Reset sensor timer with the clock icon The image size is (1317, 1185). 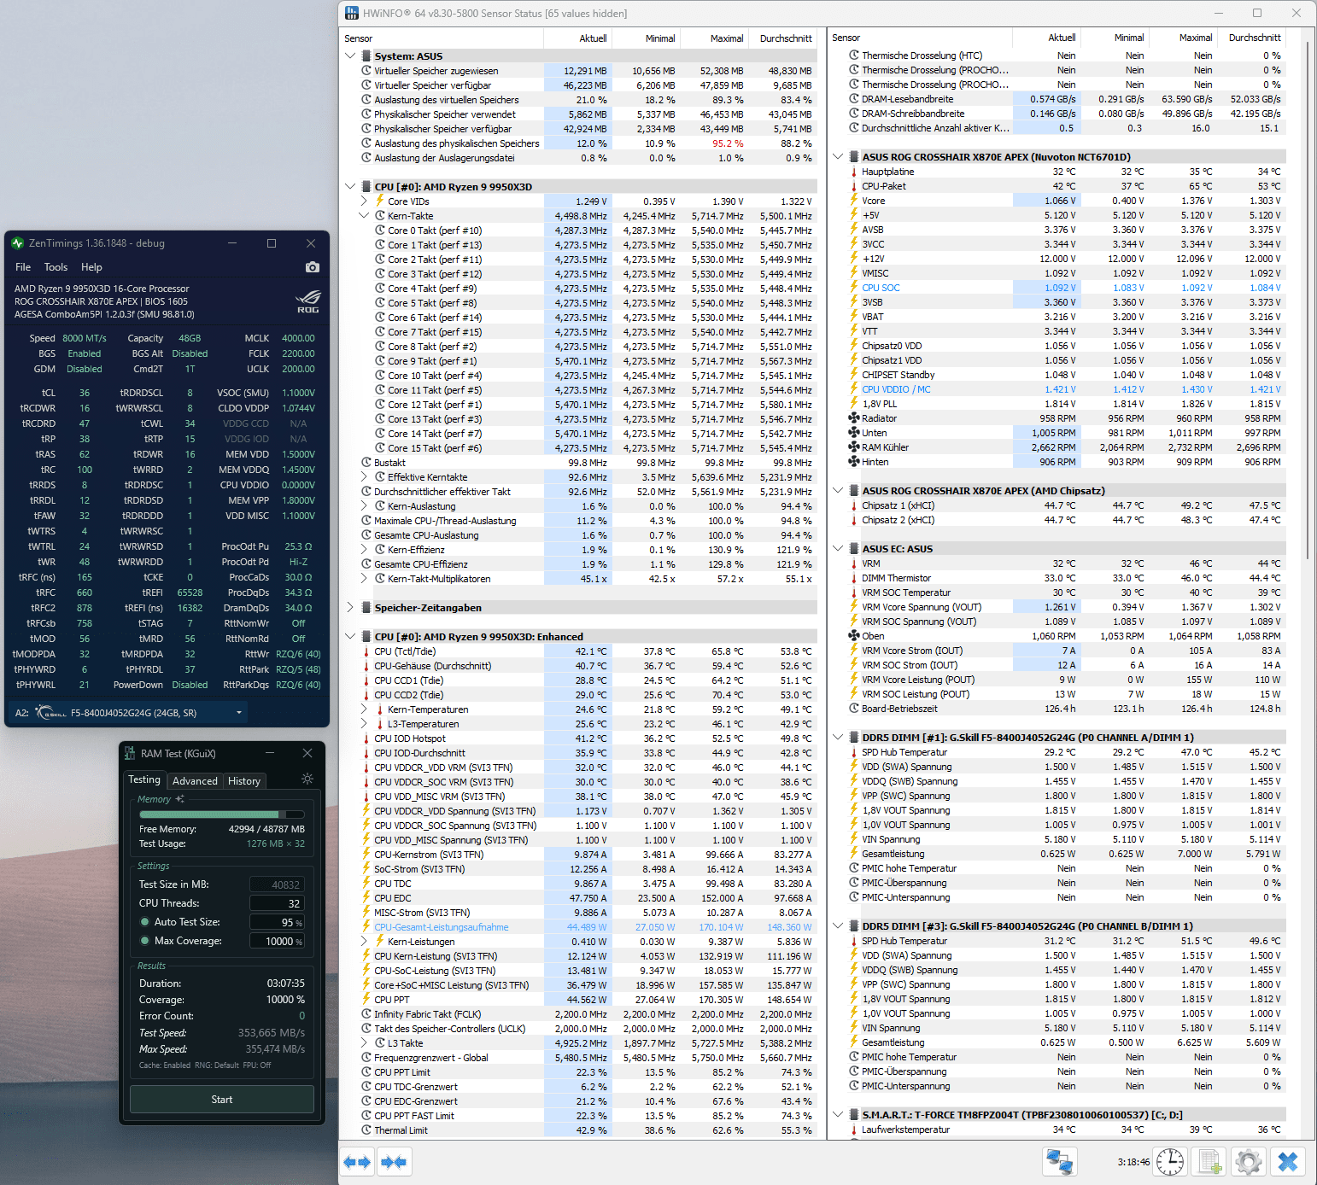(x=1169, y=1162)
